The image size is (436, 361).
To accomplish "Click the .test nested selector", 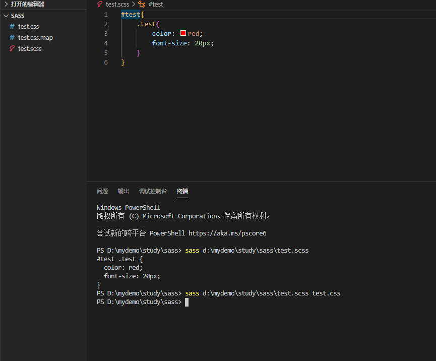I will coord(146,24).
